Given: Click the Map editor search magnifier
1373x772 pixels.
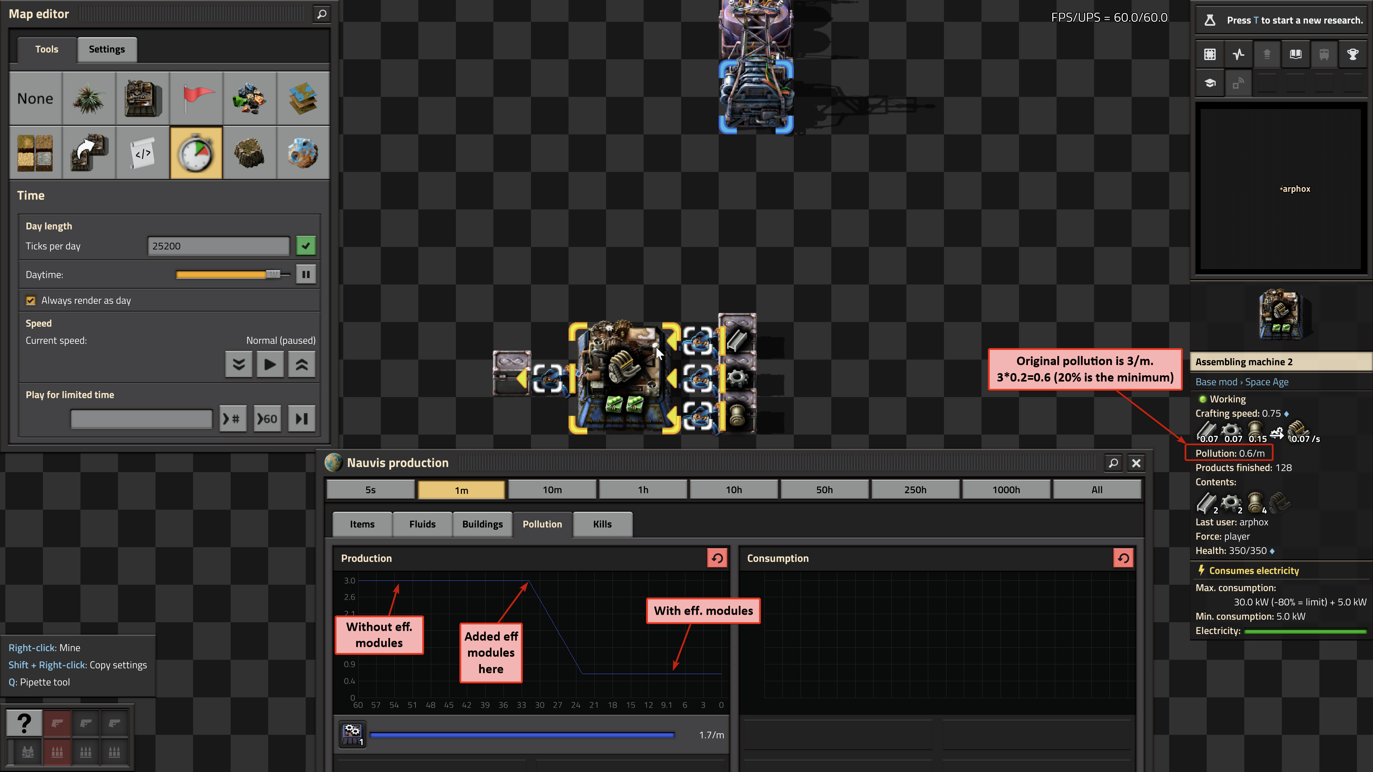Looking at the screenshot, I should [321, 14].
